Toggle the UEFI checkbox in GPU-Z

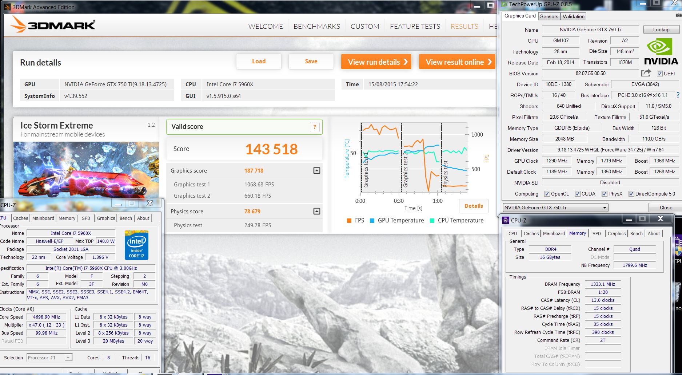659,74
